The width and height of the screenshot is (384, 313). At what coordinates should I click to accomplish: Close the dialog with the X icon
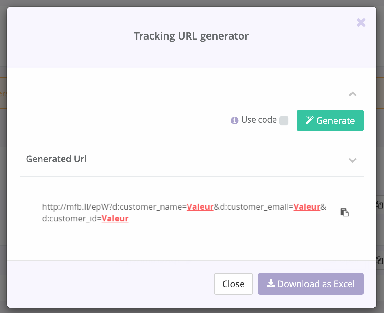point(361,23)
